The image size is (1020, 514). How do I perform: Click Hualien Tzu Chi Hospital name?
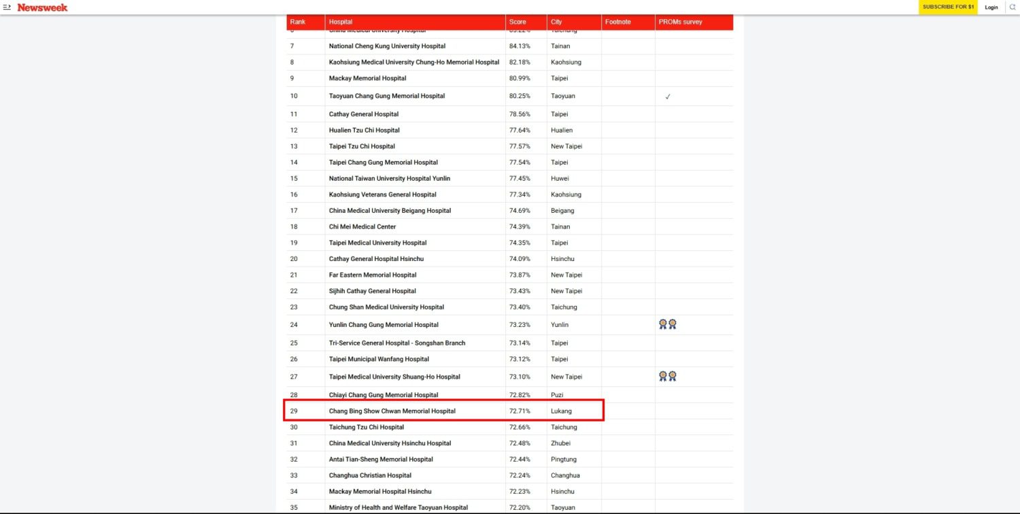pos(364,130)
